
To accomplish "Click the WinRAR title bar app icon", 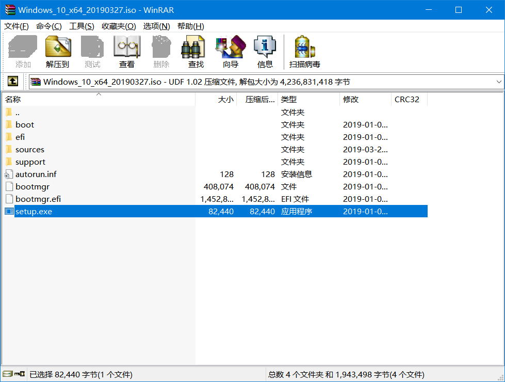I will point(10,10).
